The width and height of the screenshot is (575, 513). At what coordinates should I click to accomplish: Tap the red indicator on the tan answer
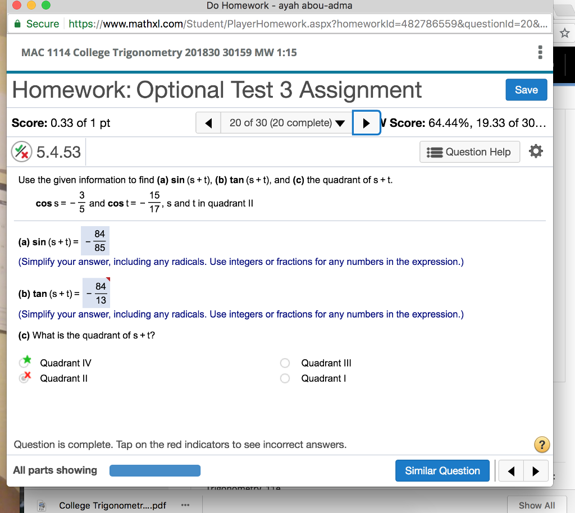pyautogui.click(x=109, y=279)
